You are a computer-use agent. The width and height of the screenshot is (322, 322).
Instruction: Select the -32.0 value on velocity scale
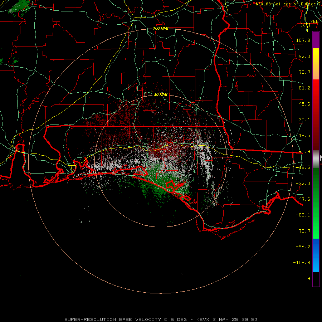[303, 184]
